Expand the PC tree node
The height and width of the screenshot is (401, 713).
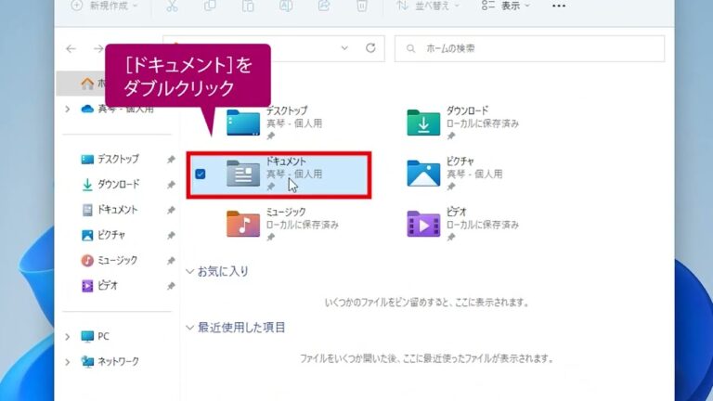(68, 337)
